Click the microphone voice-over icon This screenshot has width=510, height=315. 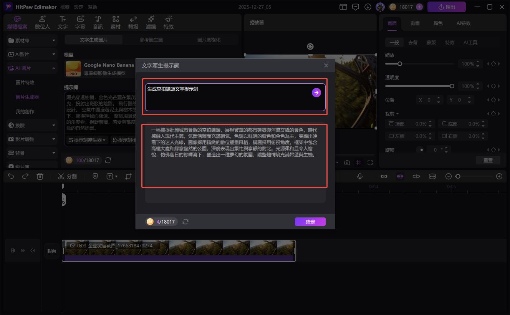(360, 176)
